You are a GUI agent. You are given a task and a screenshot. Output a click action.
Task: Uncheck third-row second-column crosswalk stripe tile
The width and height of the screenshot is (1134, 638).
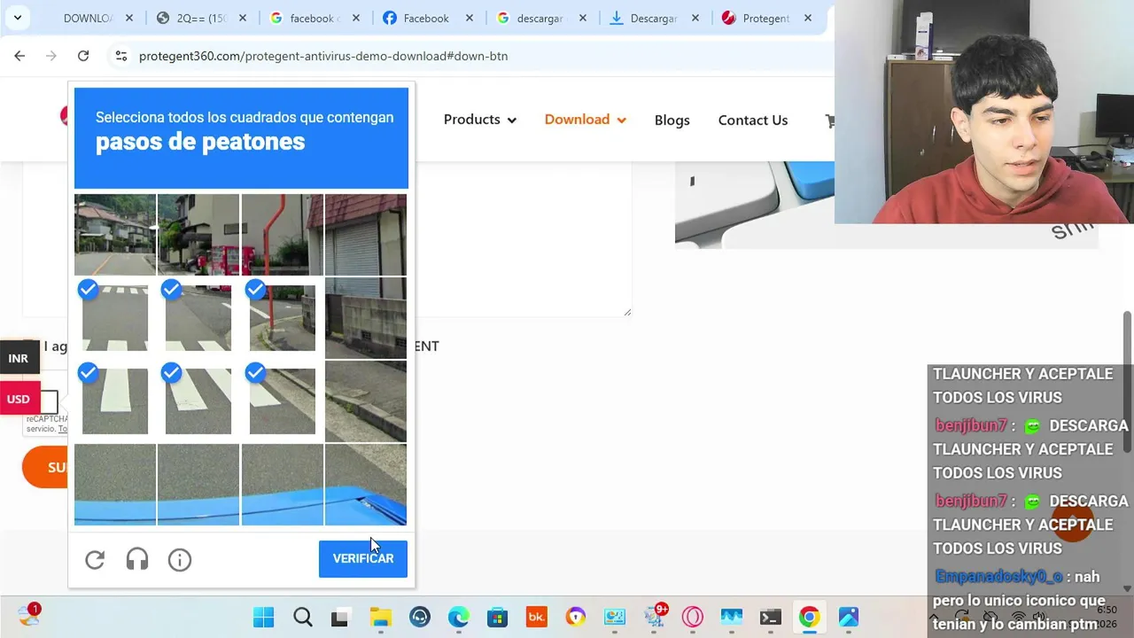pos(198,401)
